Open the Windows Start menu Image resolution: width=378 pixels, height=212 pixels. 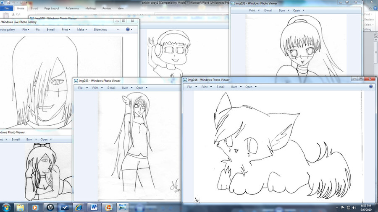(x=6, y=207)
